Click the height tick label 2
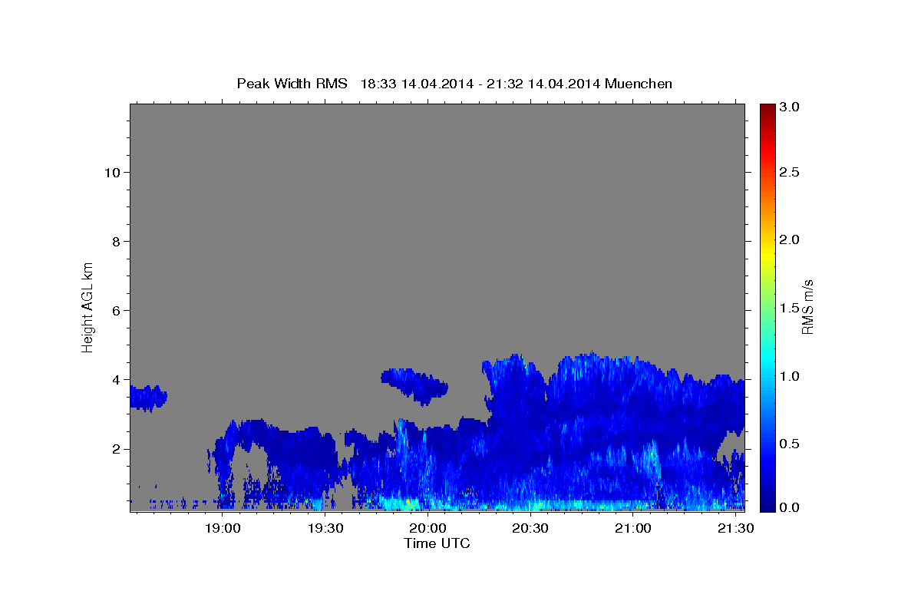The width and height of the screenshot is (921, 614). pos(116,448)
